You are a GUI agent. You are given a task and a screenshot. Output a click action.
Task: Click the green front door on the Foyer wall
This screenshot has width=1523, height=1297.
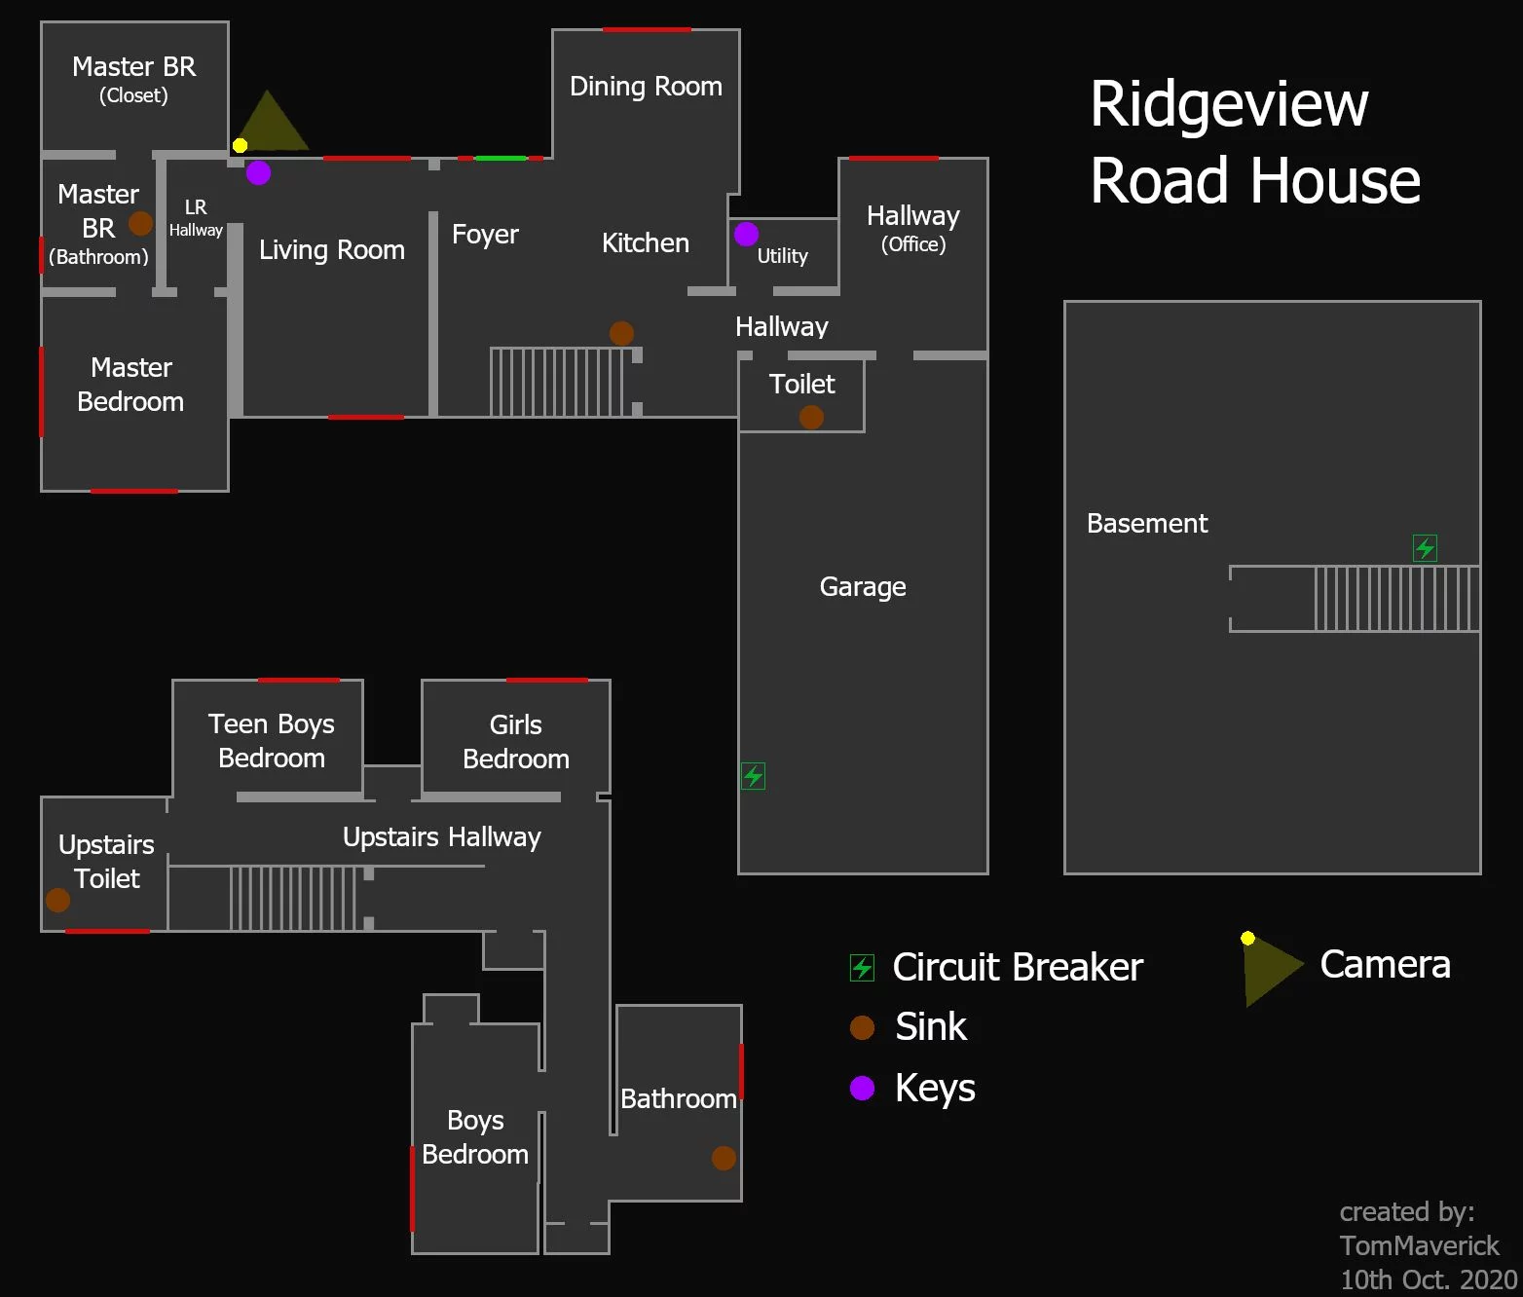[x=501, y=158]
